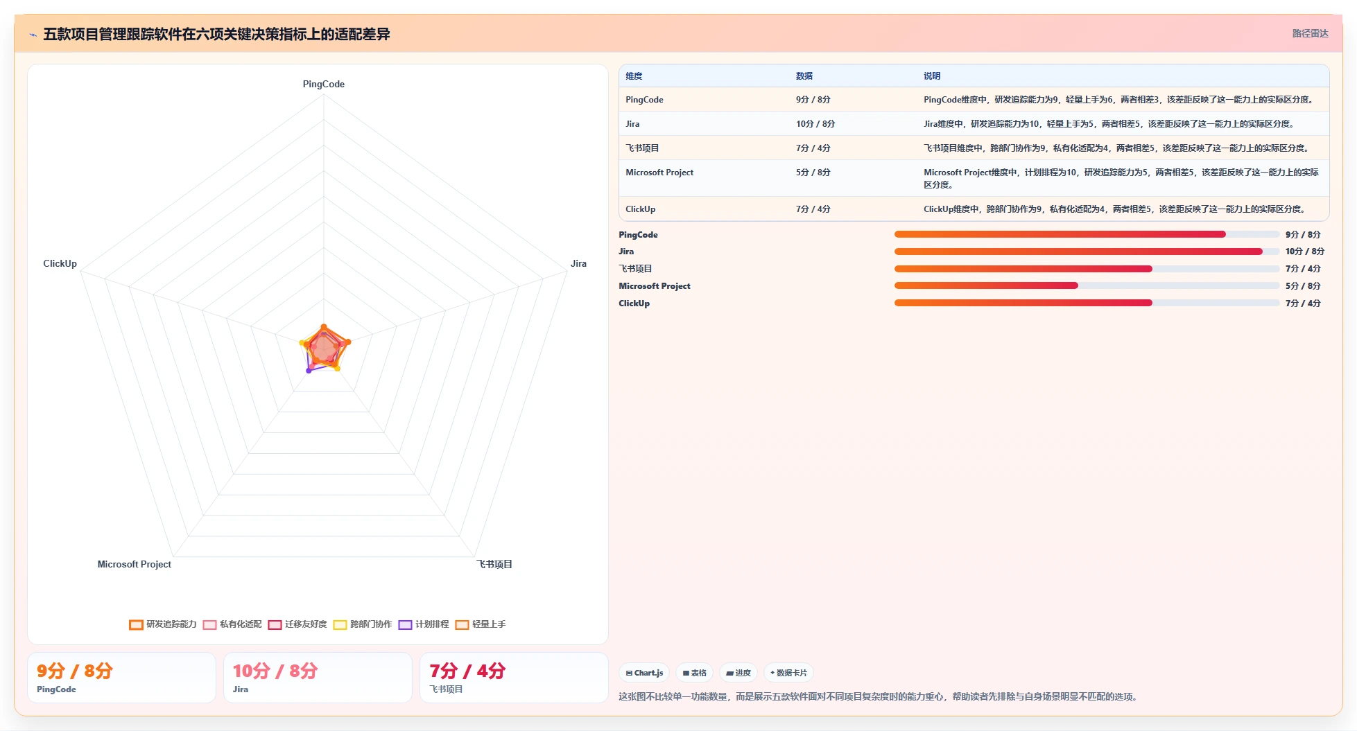This screenshot has width=1357, height=731.
Task: Click the 路径雷达 label in header
Action: [1310, 33]
